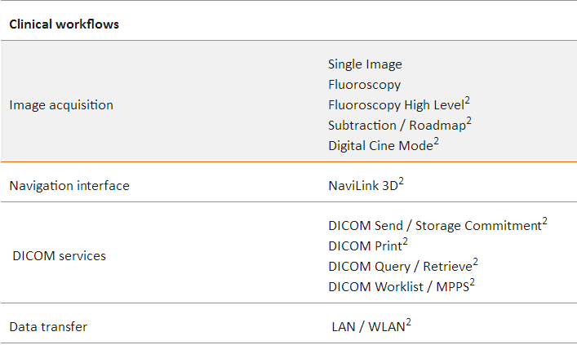Click the Digital Cine Mode entry
Viewport: 577px width, 345px height.
click(x=379, y=146)
